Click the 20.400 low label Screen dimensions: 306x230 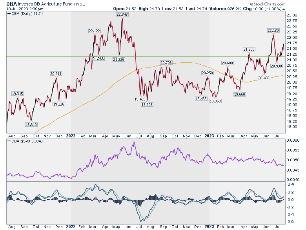click(264, 78)
